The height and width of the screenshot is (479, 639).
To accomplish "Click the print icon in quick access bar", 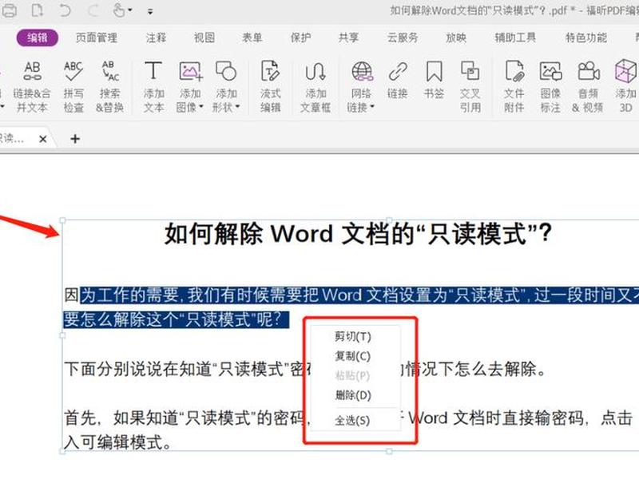I will (x=9, y=10).
